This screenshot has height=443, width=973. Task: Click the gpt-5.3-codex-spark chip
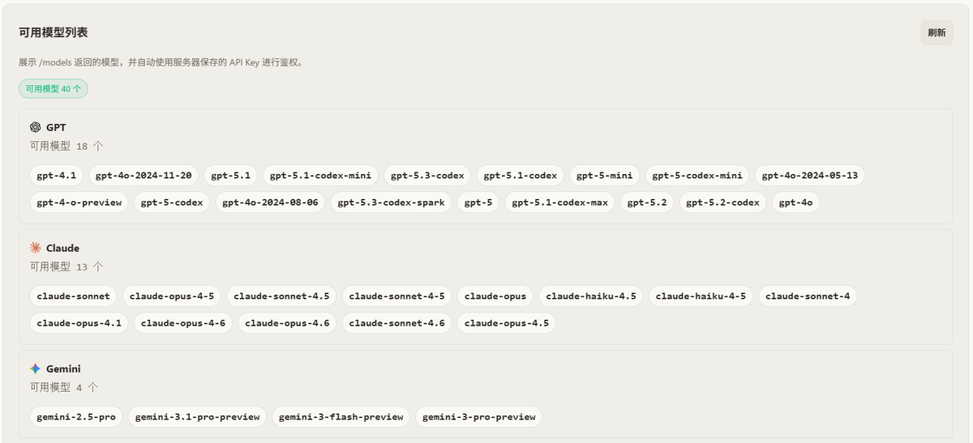(392, 202)
